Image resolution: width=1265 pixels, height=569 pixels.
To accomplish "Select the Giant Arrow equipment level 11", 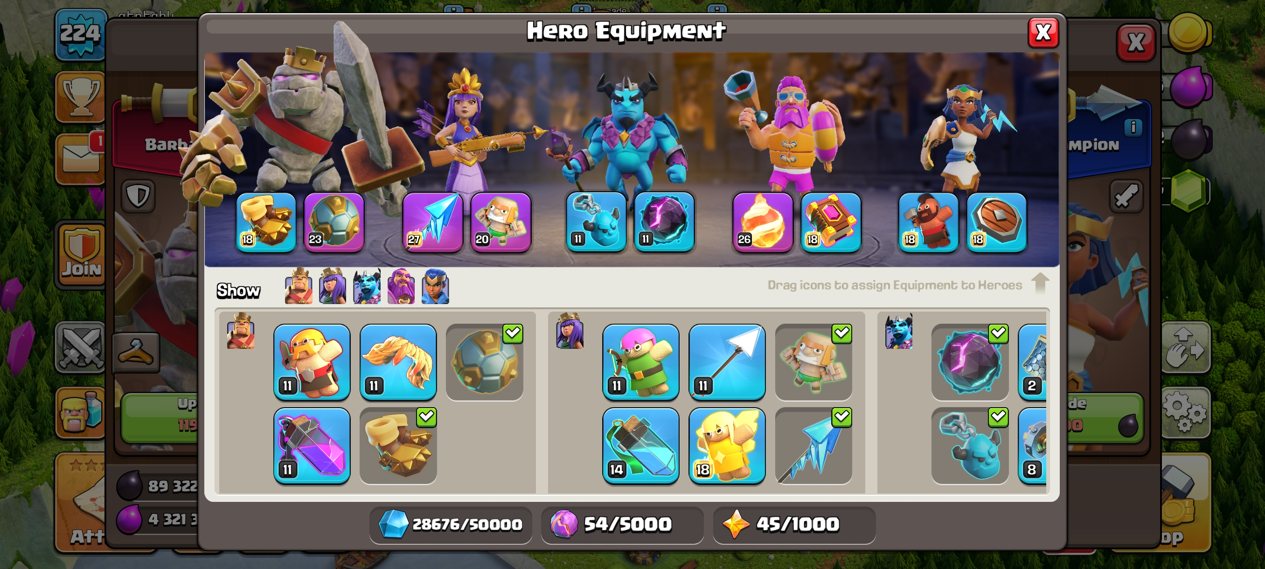I will pos(727,362).
